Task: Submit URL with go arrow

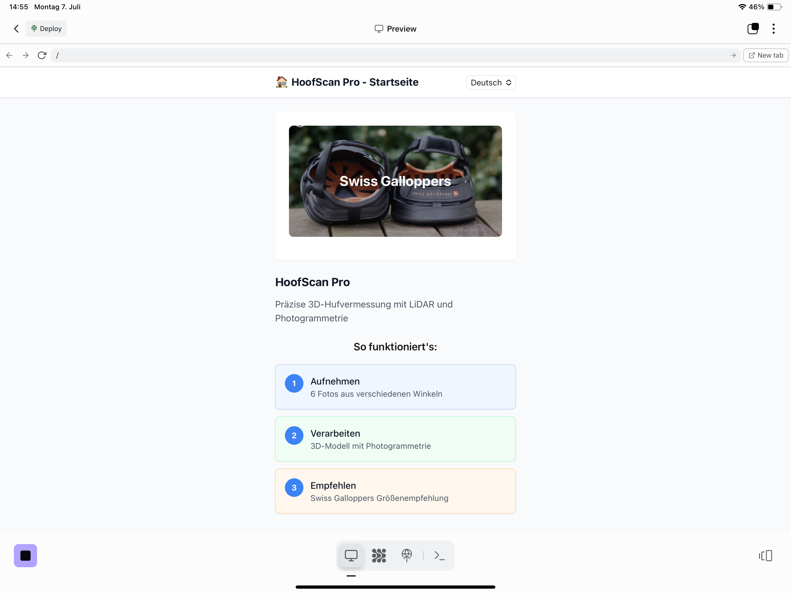Action: coord(733,55)
